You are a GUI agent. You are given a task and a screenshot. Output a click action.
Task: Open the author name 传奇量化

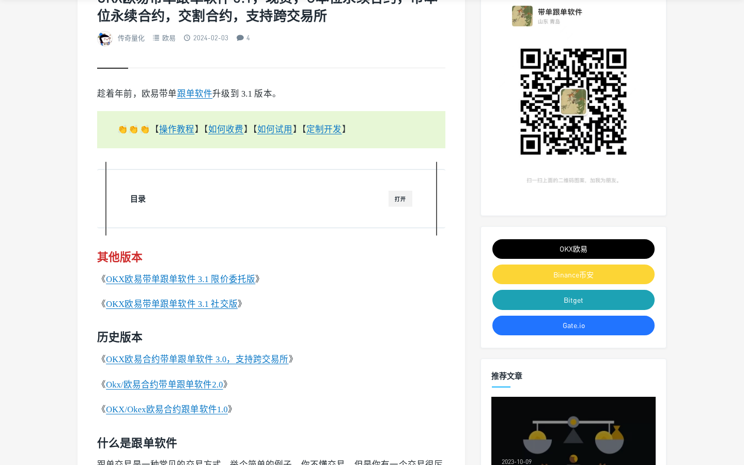click(131, 38)
